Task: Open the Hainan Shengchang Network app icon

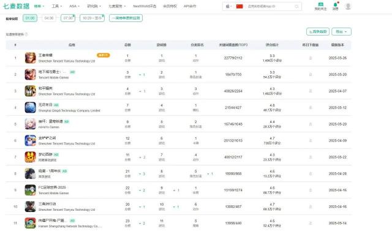Action: click(30, 223)
